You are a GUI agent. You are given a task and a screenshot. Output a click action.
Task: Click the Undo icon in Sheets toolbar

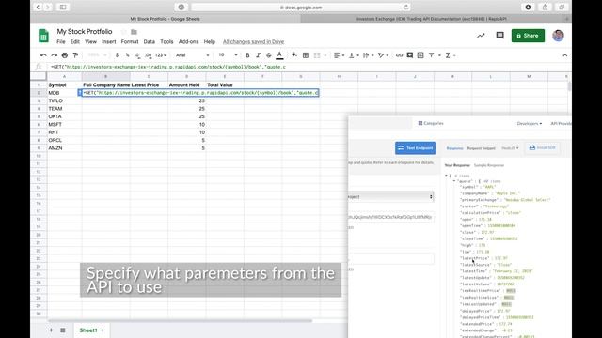point(43,55)
